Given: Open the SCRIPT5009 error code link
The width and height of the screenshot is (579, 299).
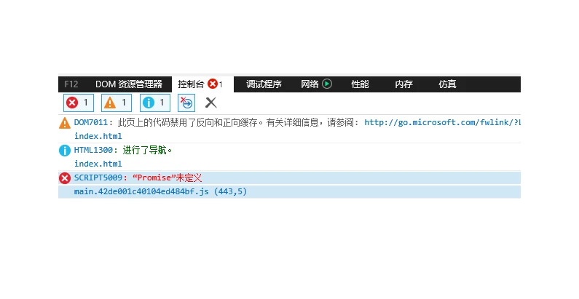Looking at the screenshot, I should pyautogui.click(x=98, y=178).
